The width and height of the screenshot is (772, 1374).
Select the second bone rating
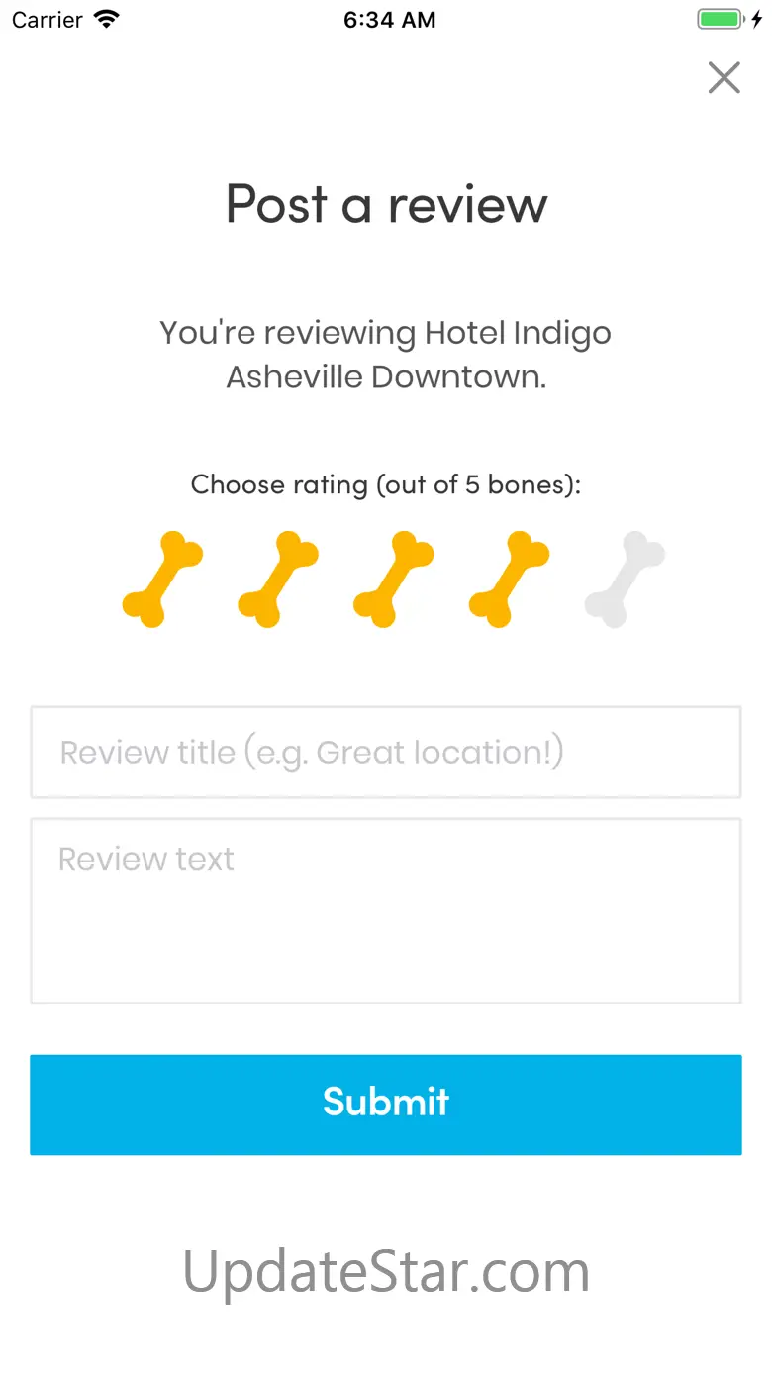[x=277, y=580]
